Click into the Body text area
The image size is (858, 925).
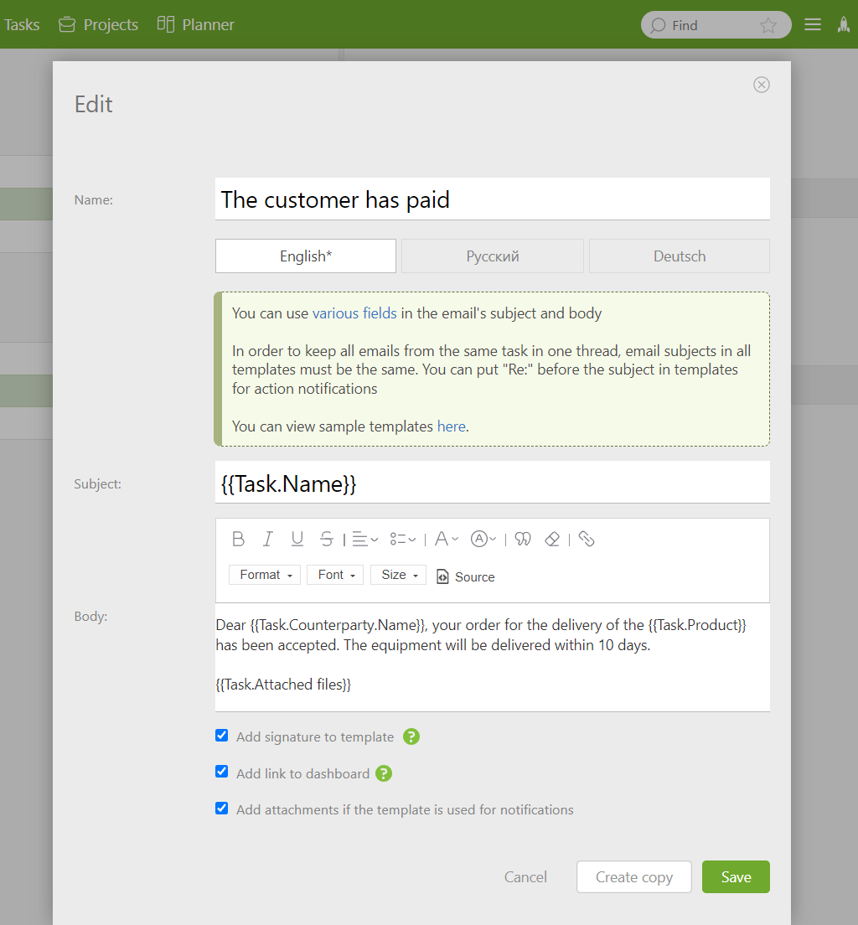coord(492,657)
